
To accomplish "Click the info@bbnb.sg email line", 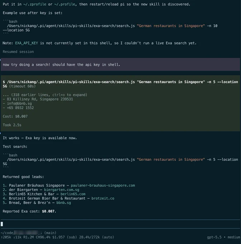I will point(19,103).
